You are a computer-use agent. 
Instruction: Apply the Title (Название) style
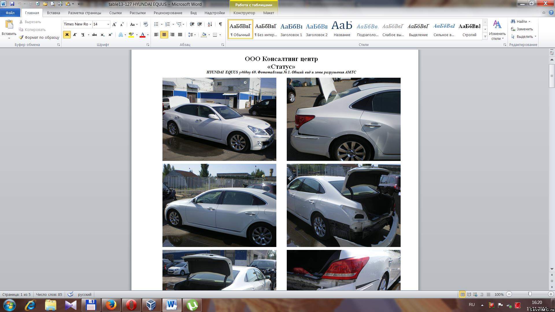point(342,29)
